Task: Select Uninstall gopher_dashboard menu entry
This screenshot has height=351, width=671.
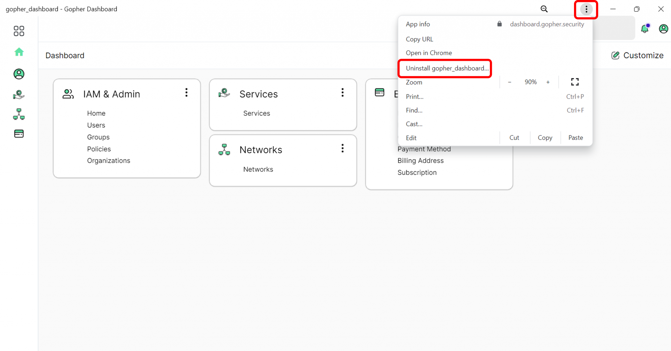Action: (447, 68)
